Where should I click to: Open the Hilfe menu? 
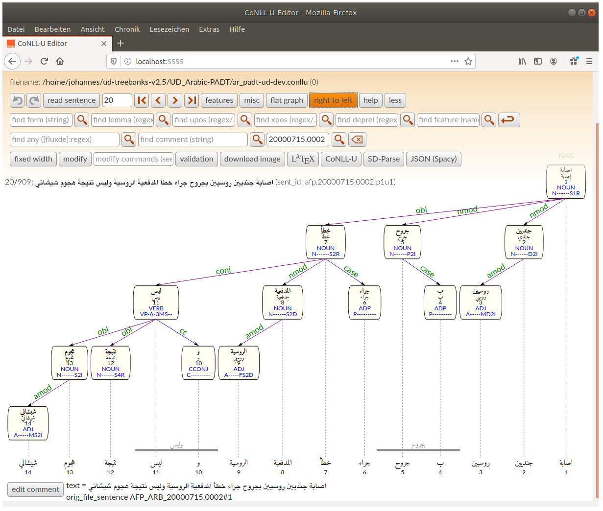[237, 29]
